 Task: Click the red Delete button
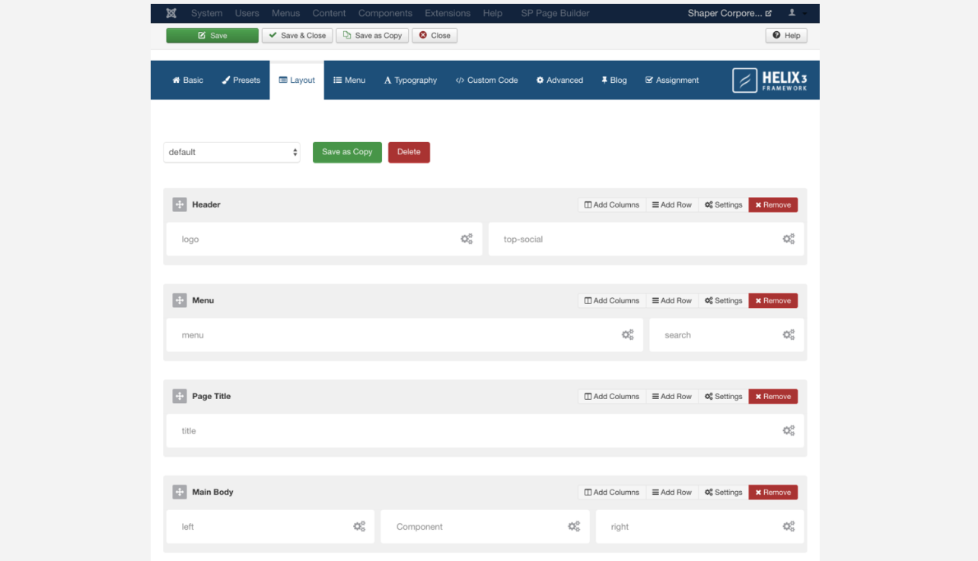point(409,152)
